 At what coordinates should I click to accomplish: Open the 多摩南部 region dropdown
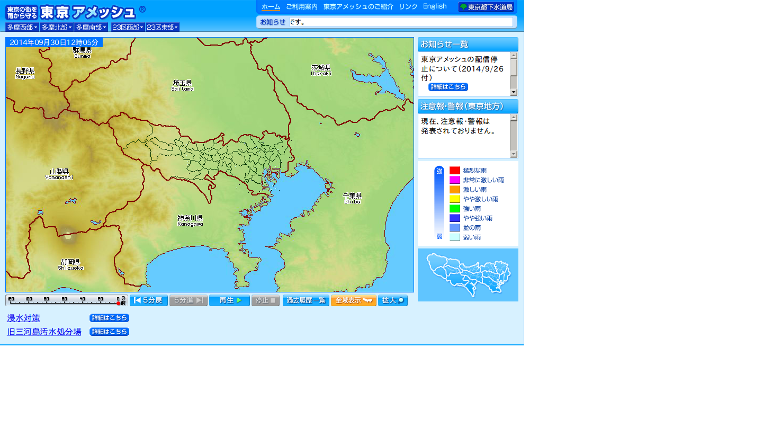coord(91,27)
